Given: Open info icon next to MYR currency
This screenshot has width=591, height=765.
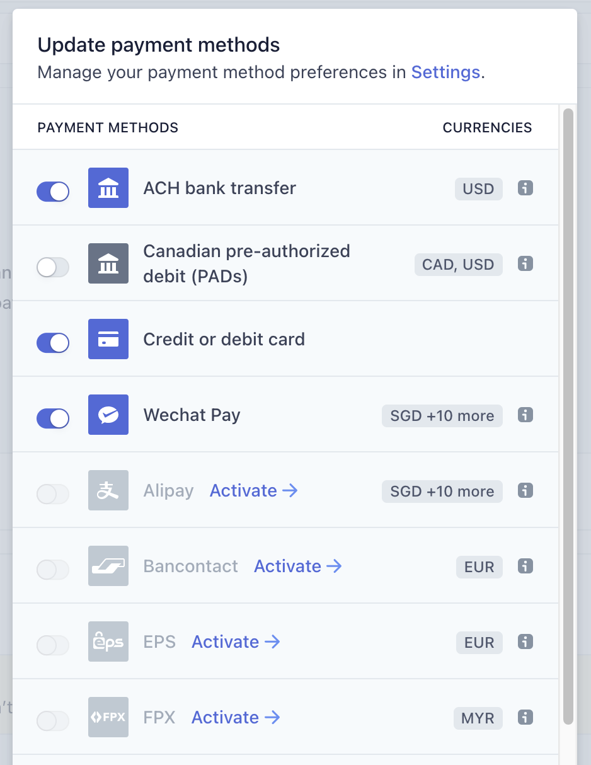Looking at the screenshot, I should pos(525,717).
